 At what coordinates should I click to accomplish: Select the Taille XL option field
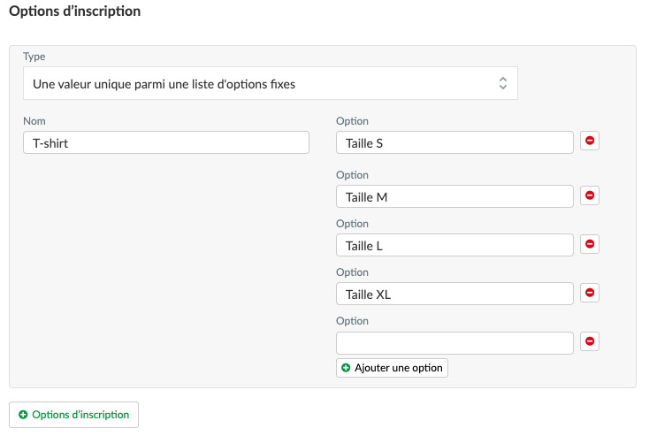[454, 294]
